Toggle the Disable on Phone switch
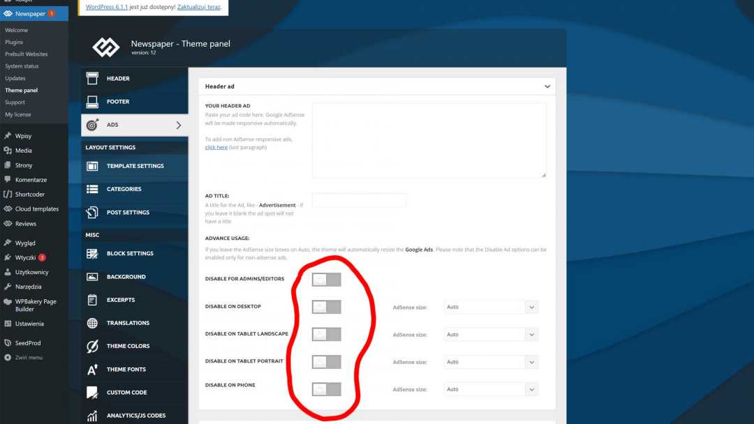The height and width of the screenshot is (424, 754). (x=326, y=389)
